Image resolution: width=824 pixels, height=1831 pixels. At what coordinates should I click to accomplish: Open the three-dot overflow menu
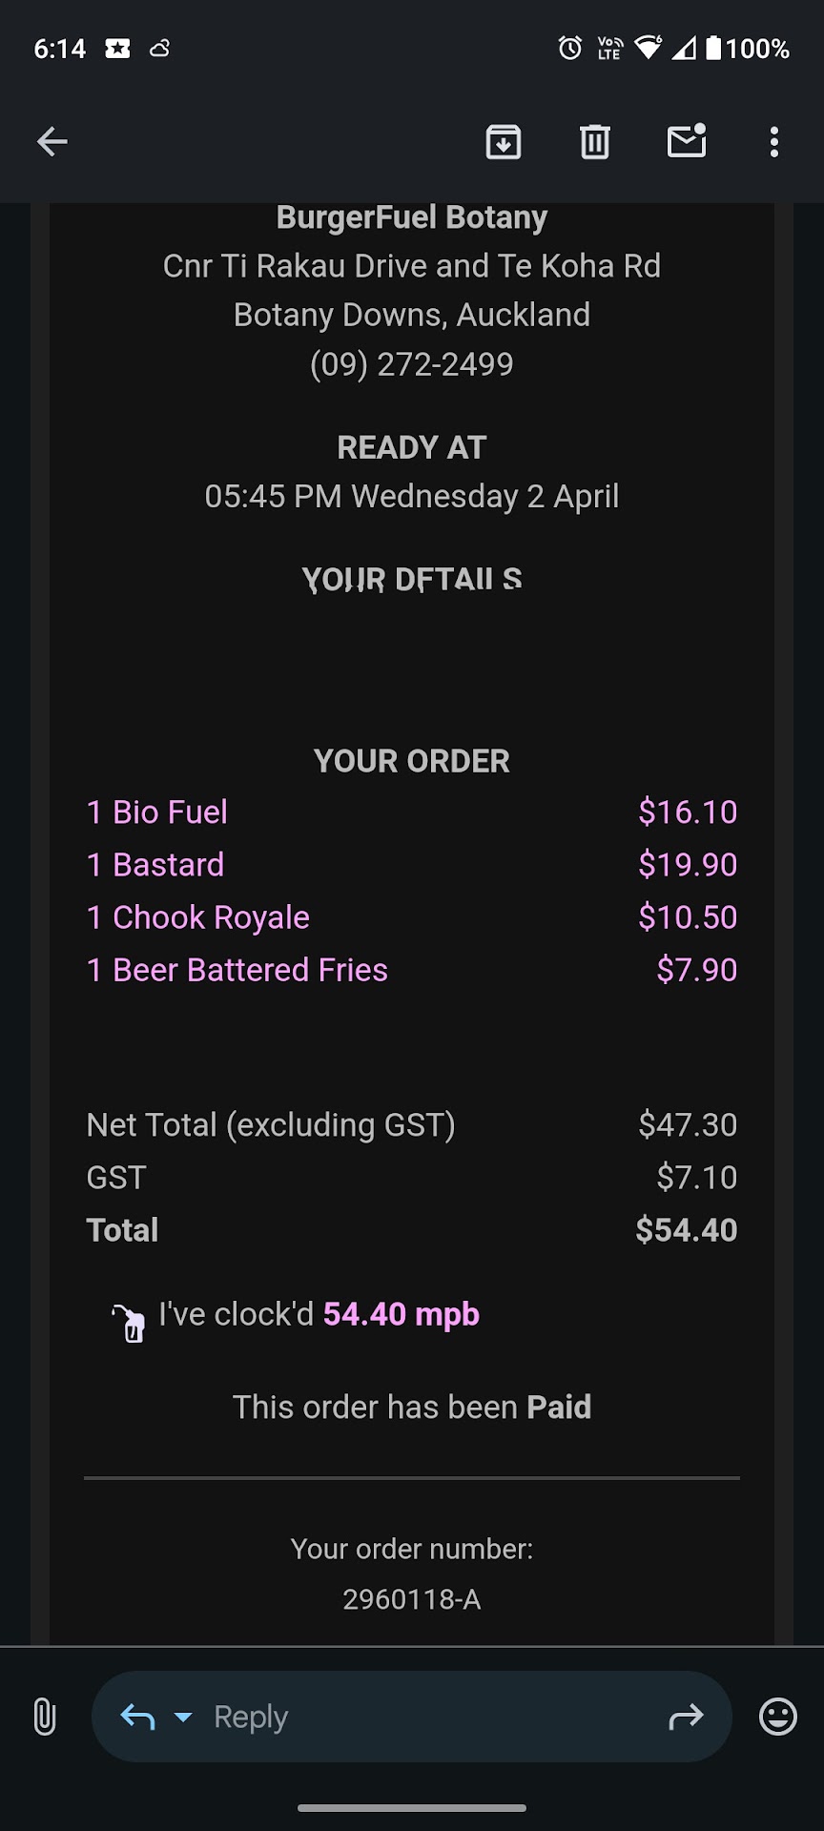[774, 142]
